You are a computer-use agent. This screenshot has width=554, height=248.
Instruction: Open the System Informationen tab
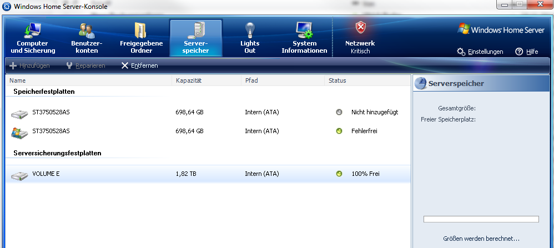304,38
